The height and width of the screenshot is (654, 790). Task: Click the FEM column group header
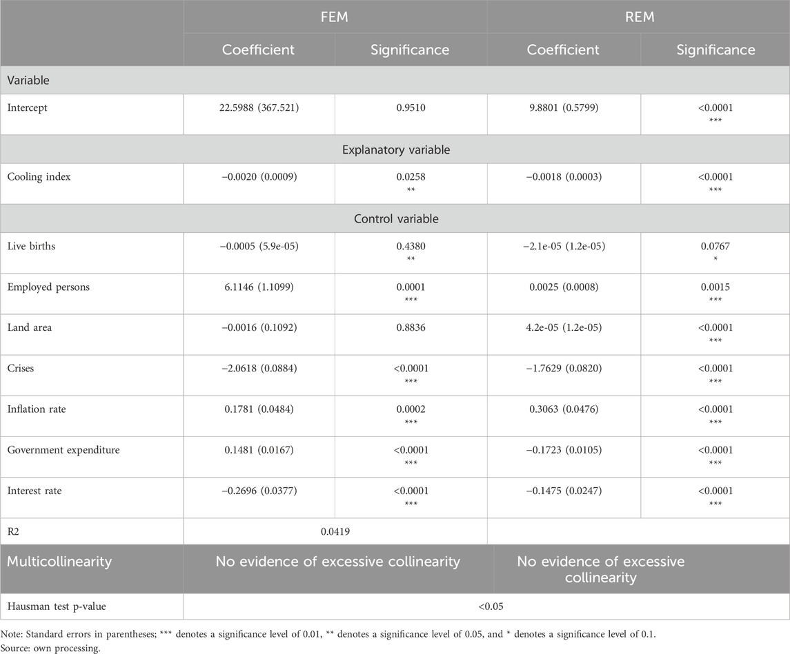(x=335, y=17)
